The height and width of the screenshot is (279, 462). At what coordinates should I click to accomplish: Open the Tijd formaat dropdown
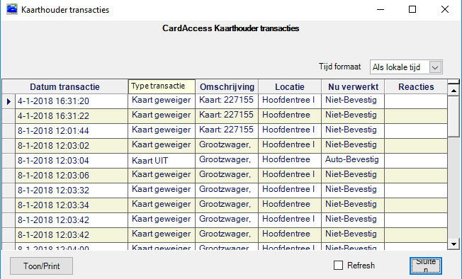[x=435, y=67]
